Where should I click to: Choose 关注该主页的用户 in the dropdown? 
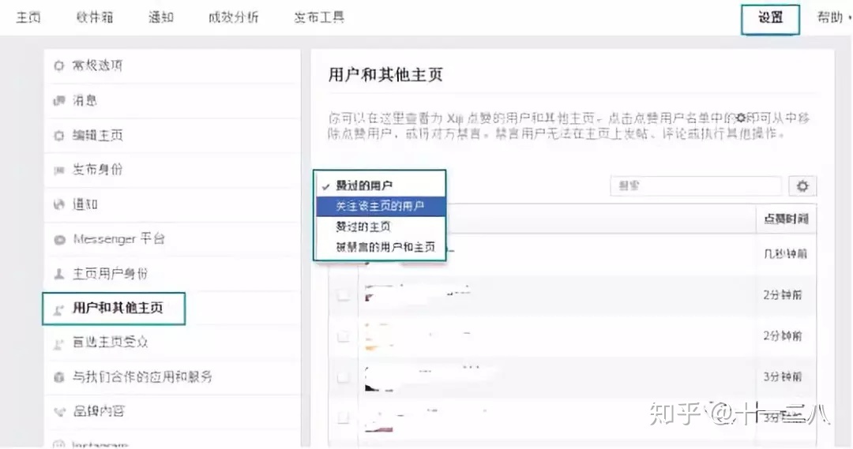[380, 206]
